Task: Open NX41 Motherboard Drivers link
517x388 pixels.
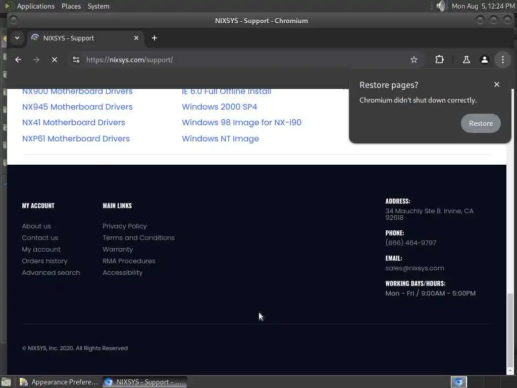Action: pyautogui.click(x=74, y=122)
